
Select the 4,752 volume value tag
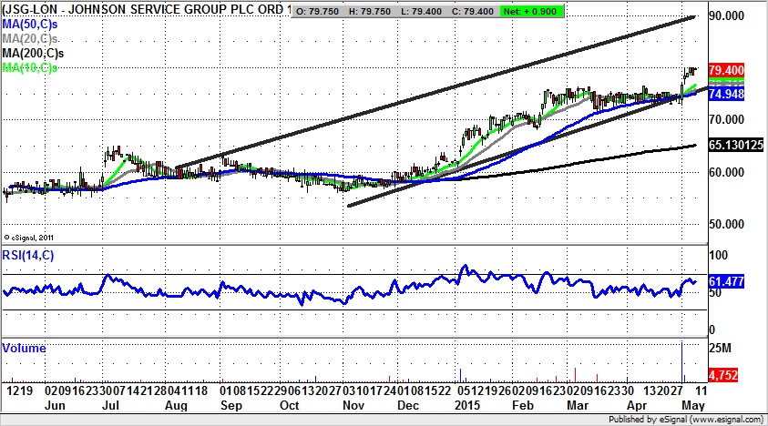coord(726,372)
